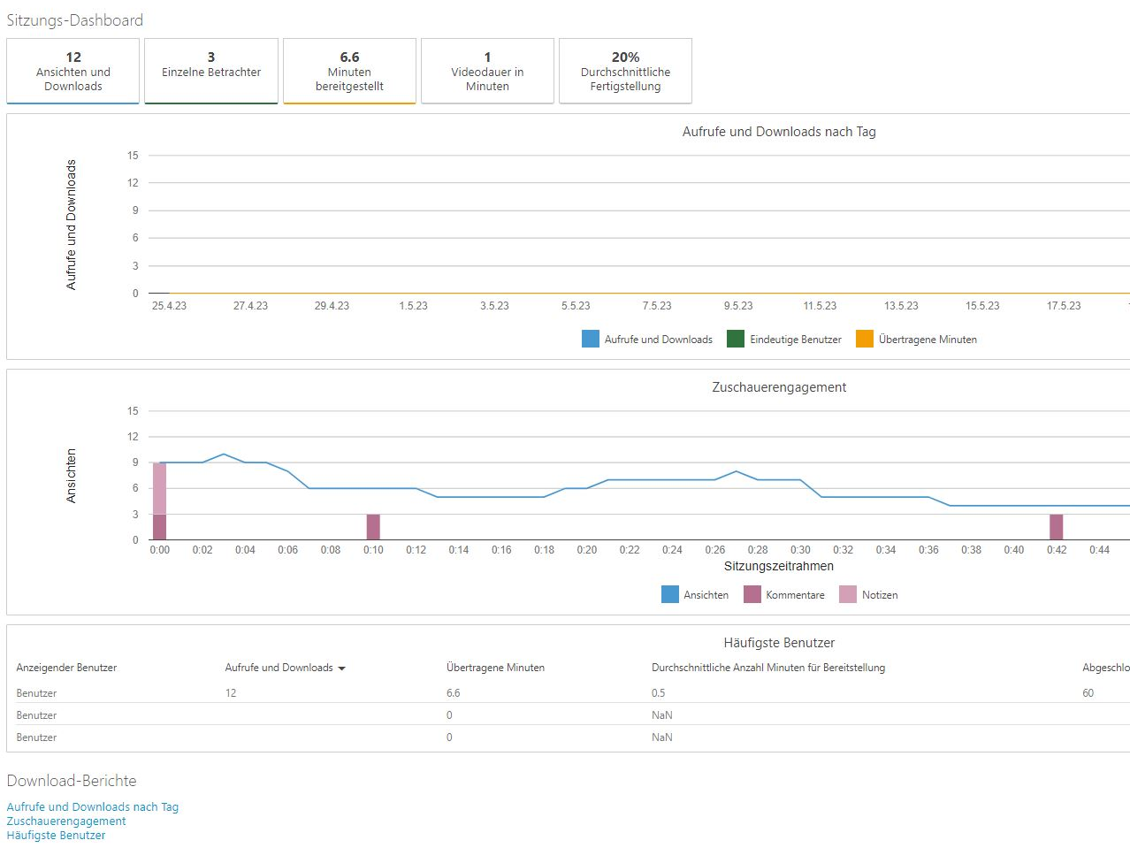
Task: Select the Einzelne Betrachter stat tile
Action: (x=211, y=72)
